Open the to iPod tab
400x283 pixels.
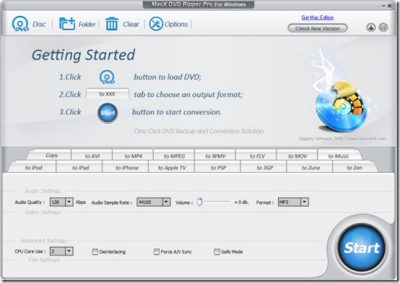34,168
